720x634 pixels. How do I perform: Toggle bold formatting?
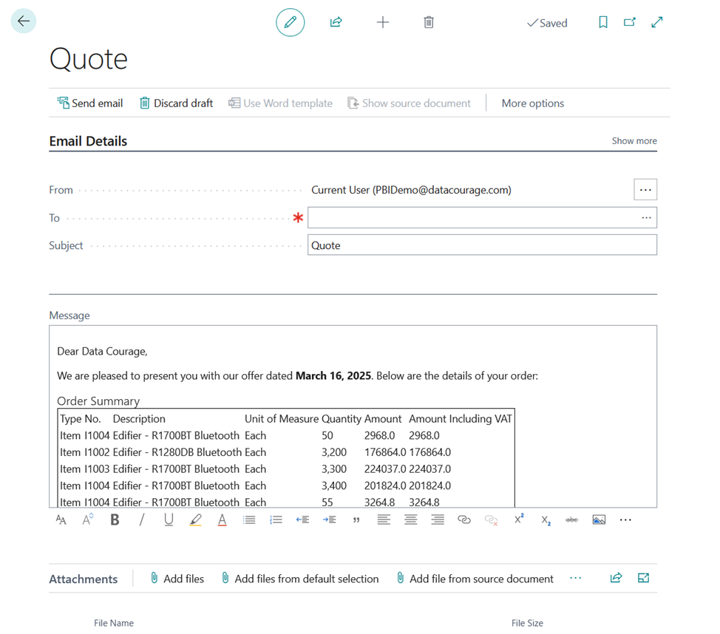pyautogui.click(x=115, y=520)
